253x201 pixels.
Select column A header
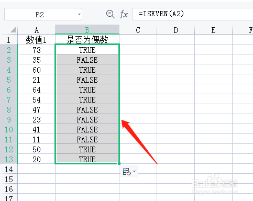click(36, 30)
